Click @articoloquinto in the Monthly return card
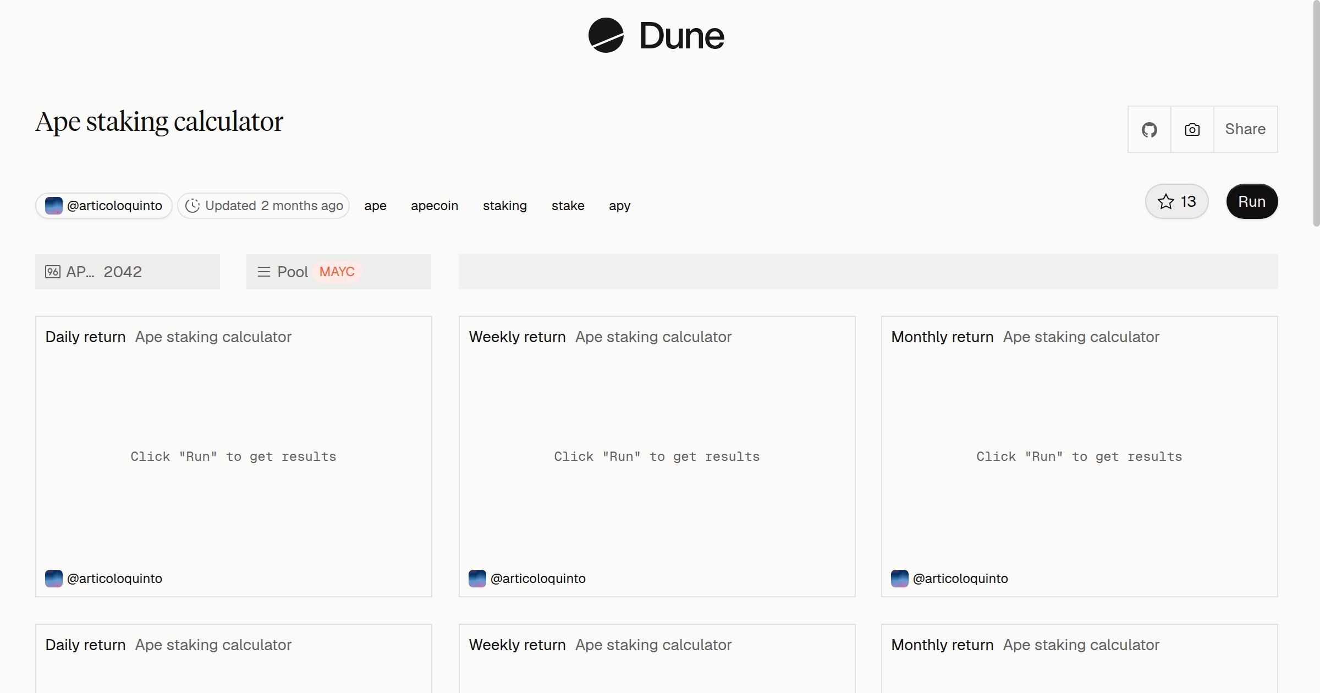Image resolution: width=1320 pixels, height=693 pixels. (x=960, y=579)
